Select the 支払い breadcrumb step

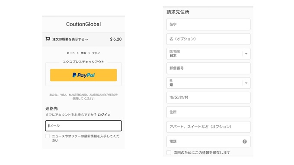(x=96, y=53)
